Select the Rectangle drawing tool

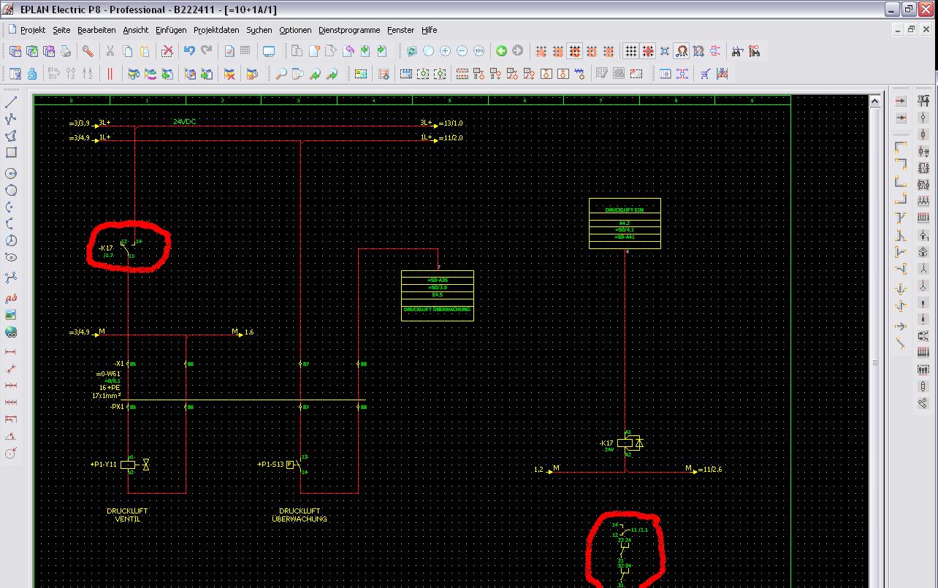pos(11,153)
